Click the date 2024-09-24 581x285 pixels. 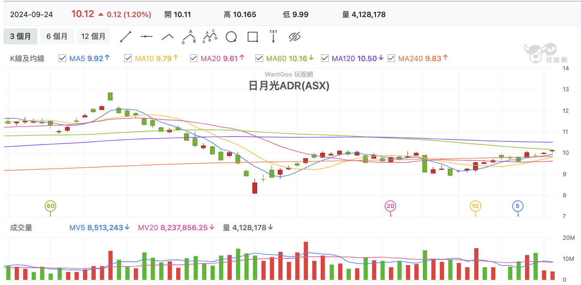click(31, 15)
